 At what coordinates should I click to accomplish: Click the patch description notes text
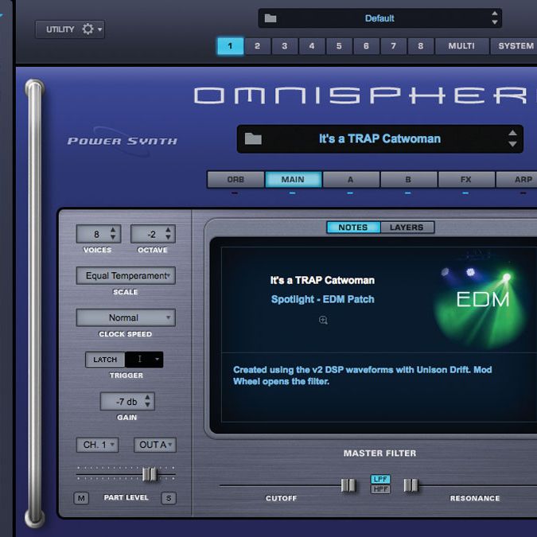click(362, 376)
